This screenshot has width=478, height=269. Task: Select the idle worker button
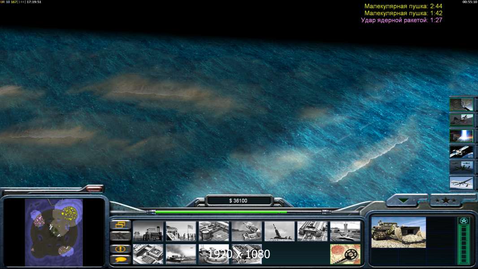tap(121, 236)
